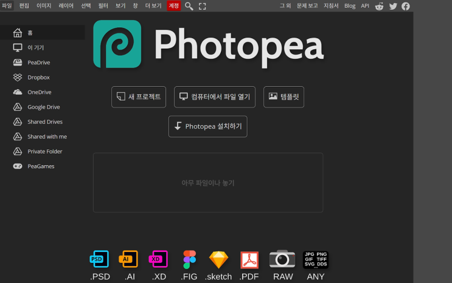Open the Blog link
452x283 pixels.
click(350, 5)
